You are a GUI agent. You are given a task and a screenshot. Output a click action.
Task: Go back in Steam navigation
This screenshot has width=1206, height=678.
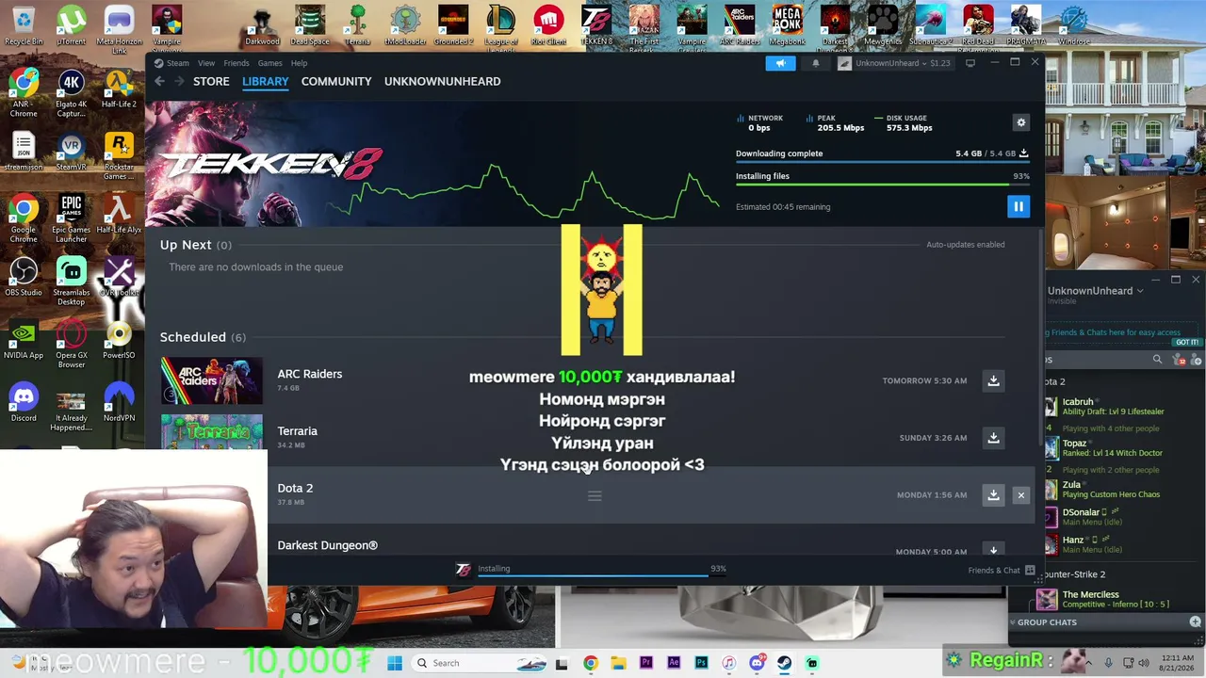pos(159,81)
